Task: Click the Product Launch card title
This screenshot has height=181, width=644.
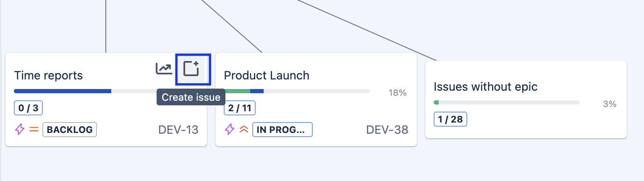Action: pyautogui.click(x=267, y=76)
